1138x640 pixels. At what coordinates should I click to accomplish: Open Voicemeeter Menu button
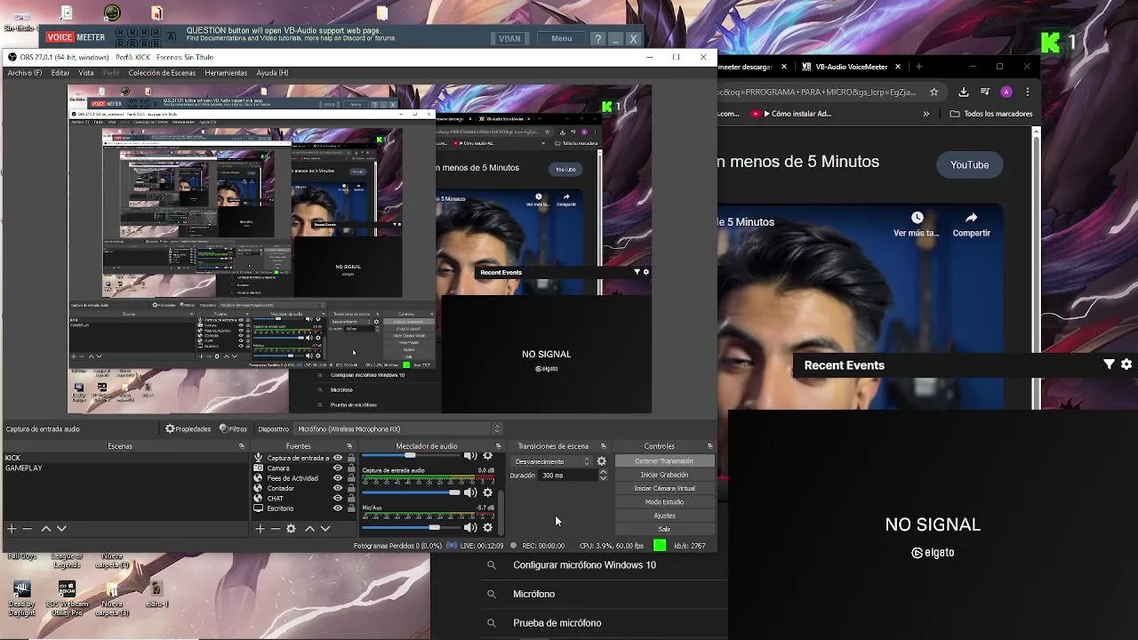point(562,38)
